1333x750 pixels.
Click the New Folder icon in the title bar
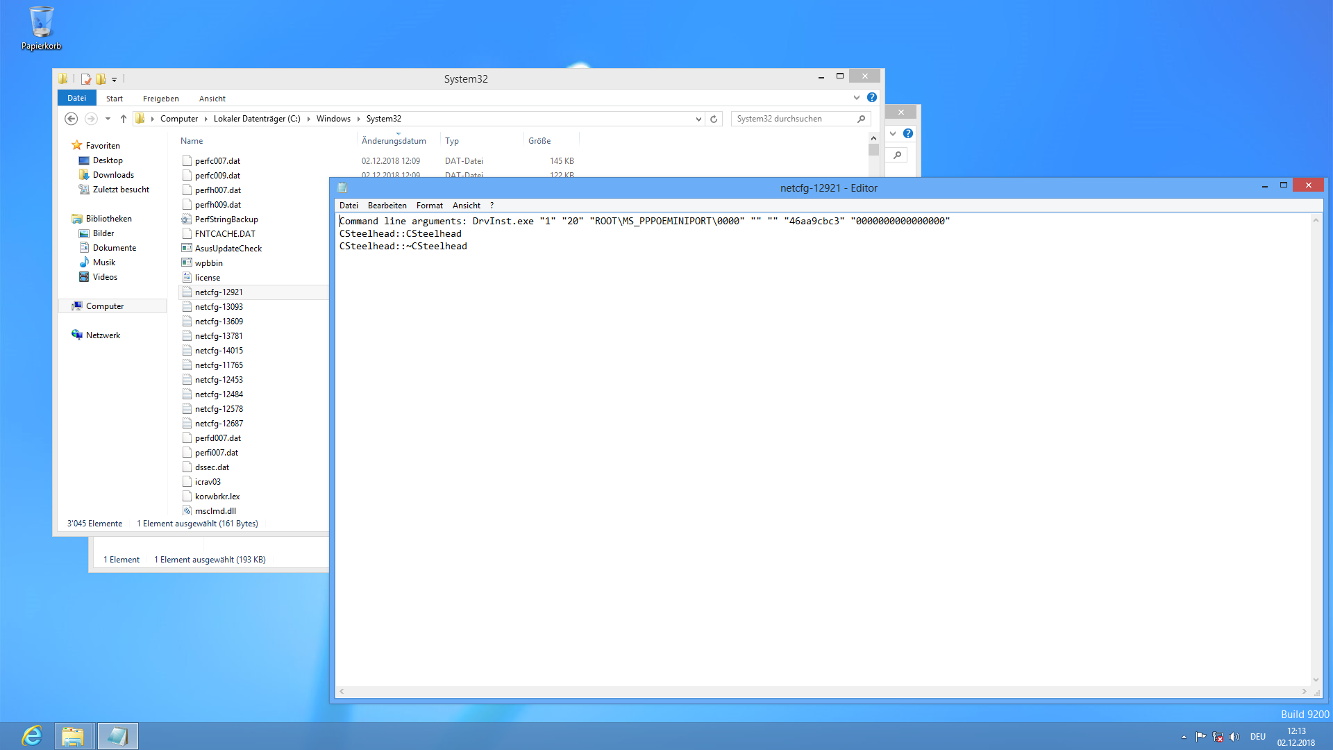pyautogui.click(x=101, y=79)
